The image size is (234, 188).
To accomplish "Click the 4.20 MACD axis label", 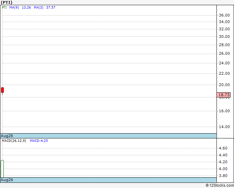I will 223,162.
